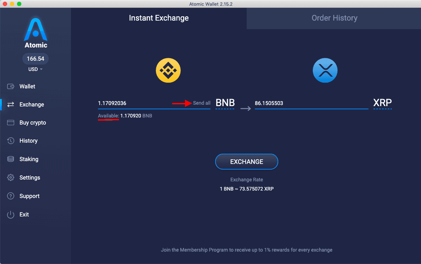The width and height of the screenshot is (421, 264).
Task: Open the History clock icon
Action: 10,141
